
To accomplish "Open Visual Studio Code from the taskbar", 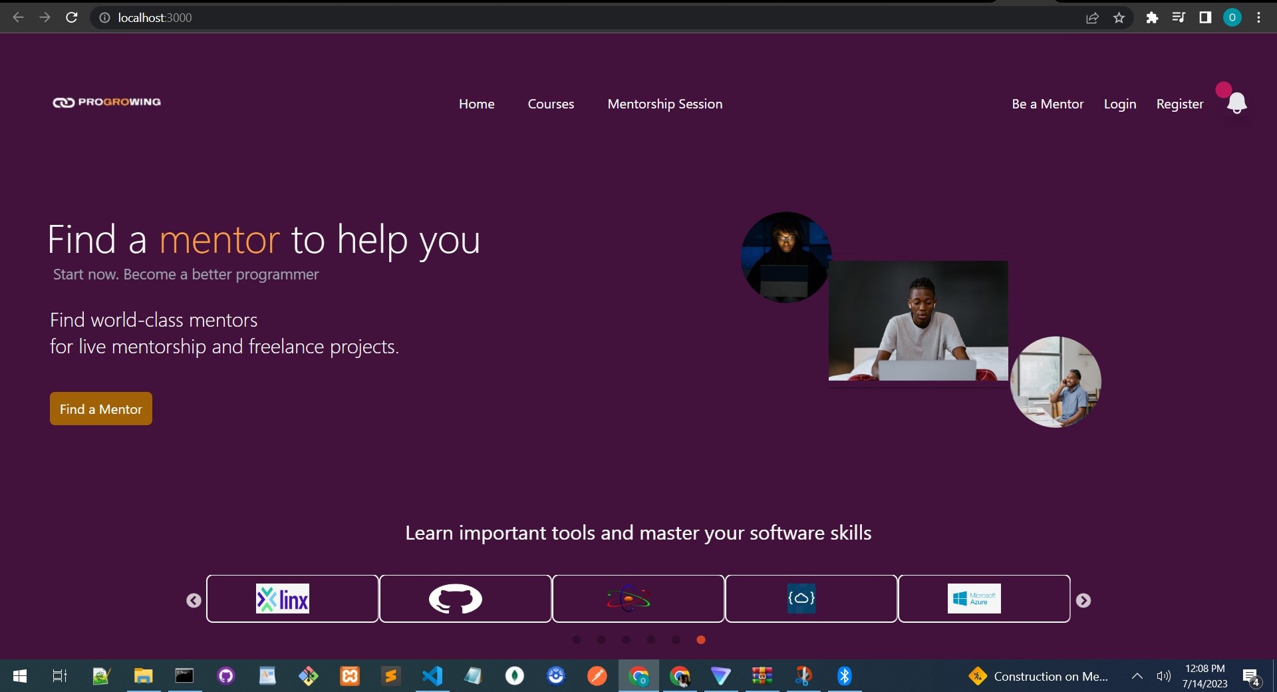I will pos(432,676).
